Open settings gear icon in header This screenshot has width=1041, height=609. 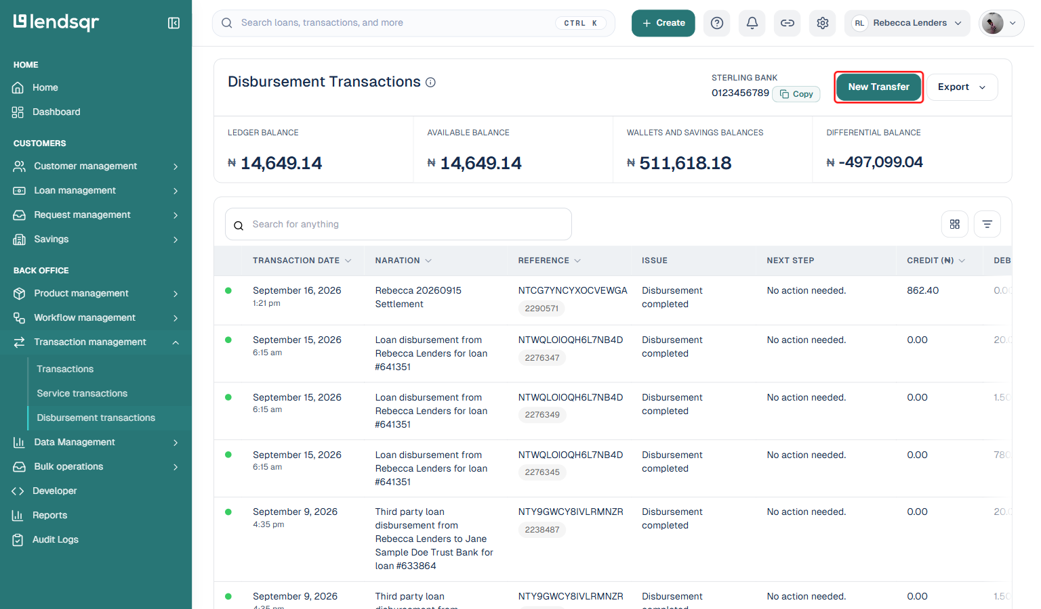pos(823,23)
